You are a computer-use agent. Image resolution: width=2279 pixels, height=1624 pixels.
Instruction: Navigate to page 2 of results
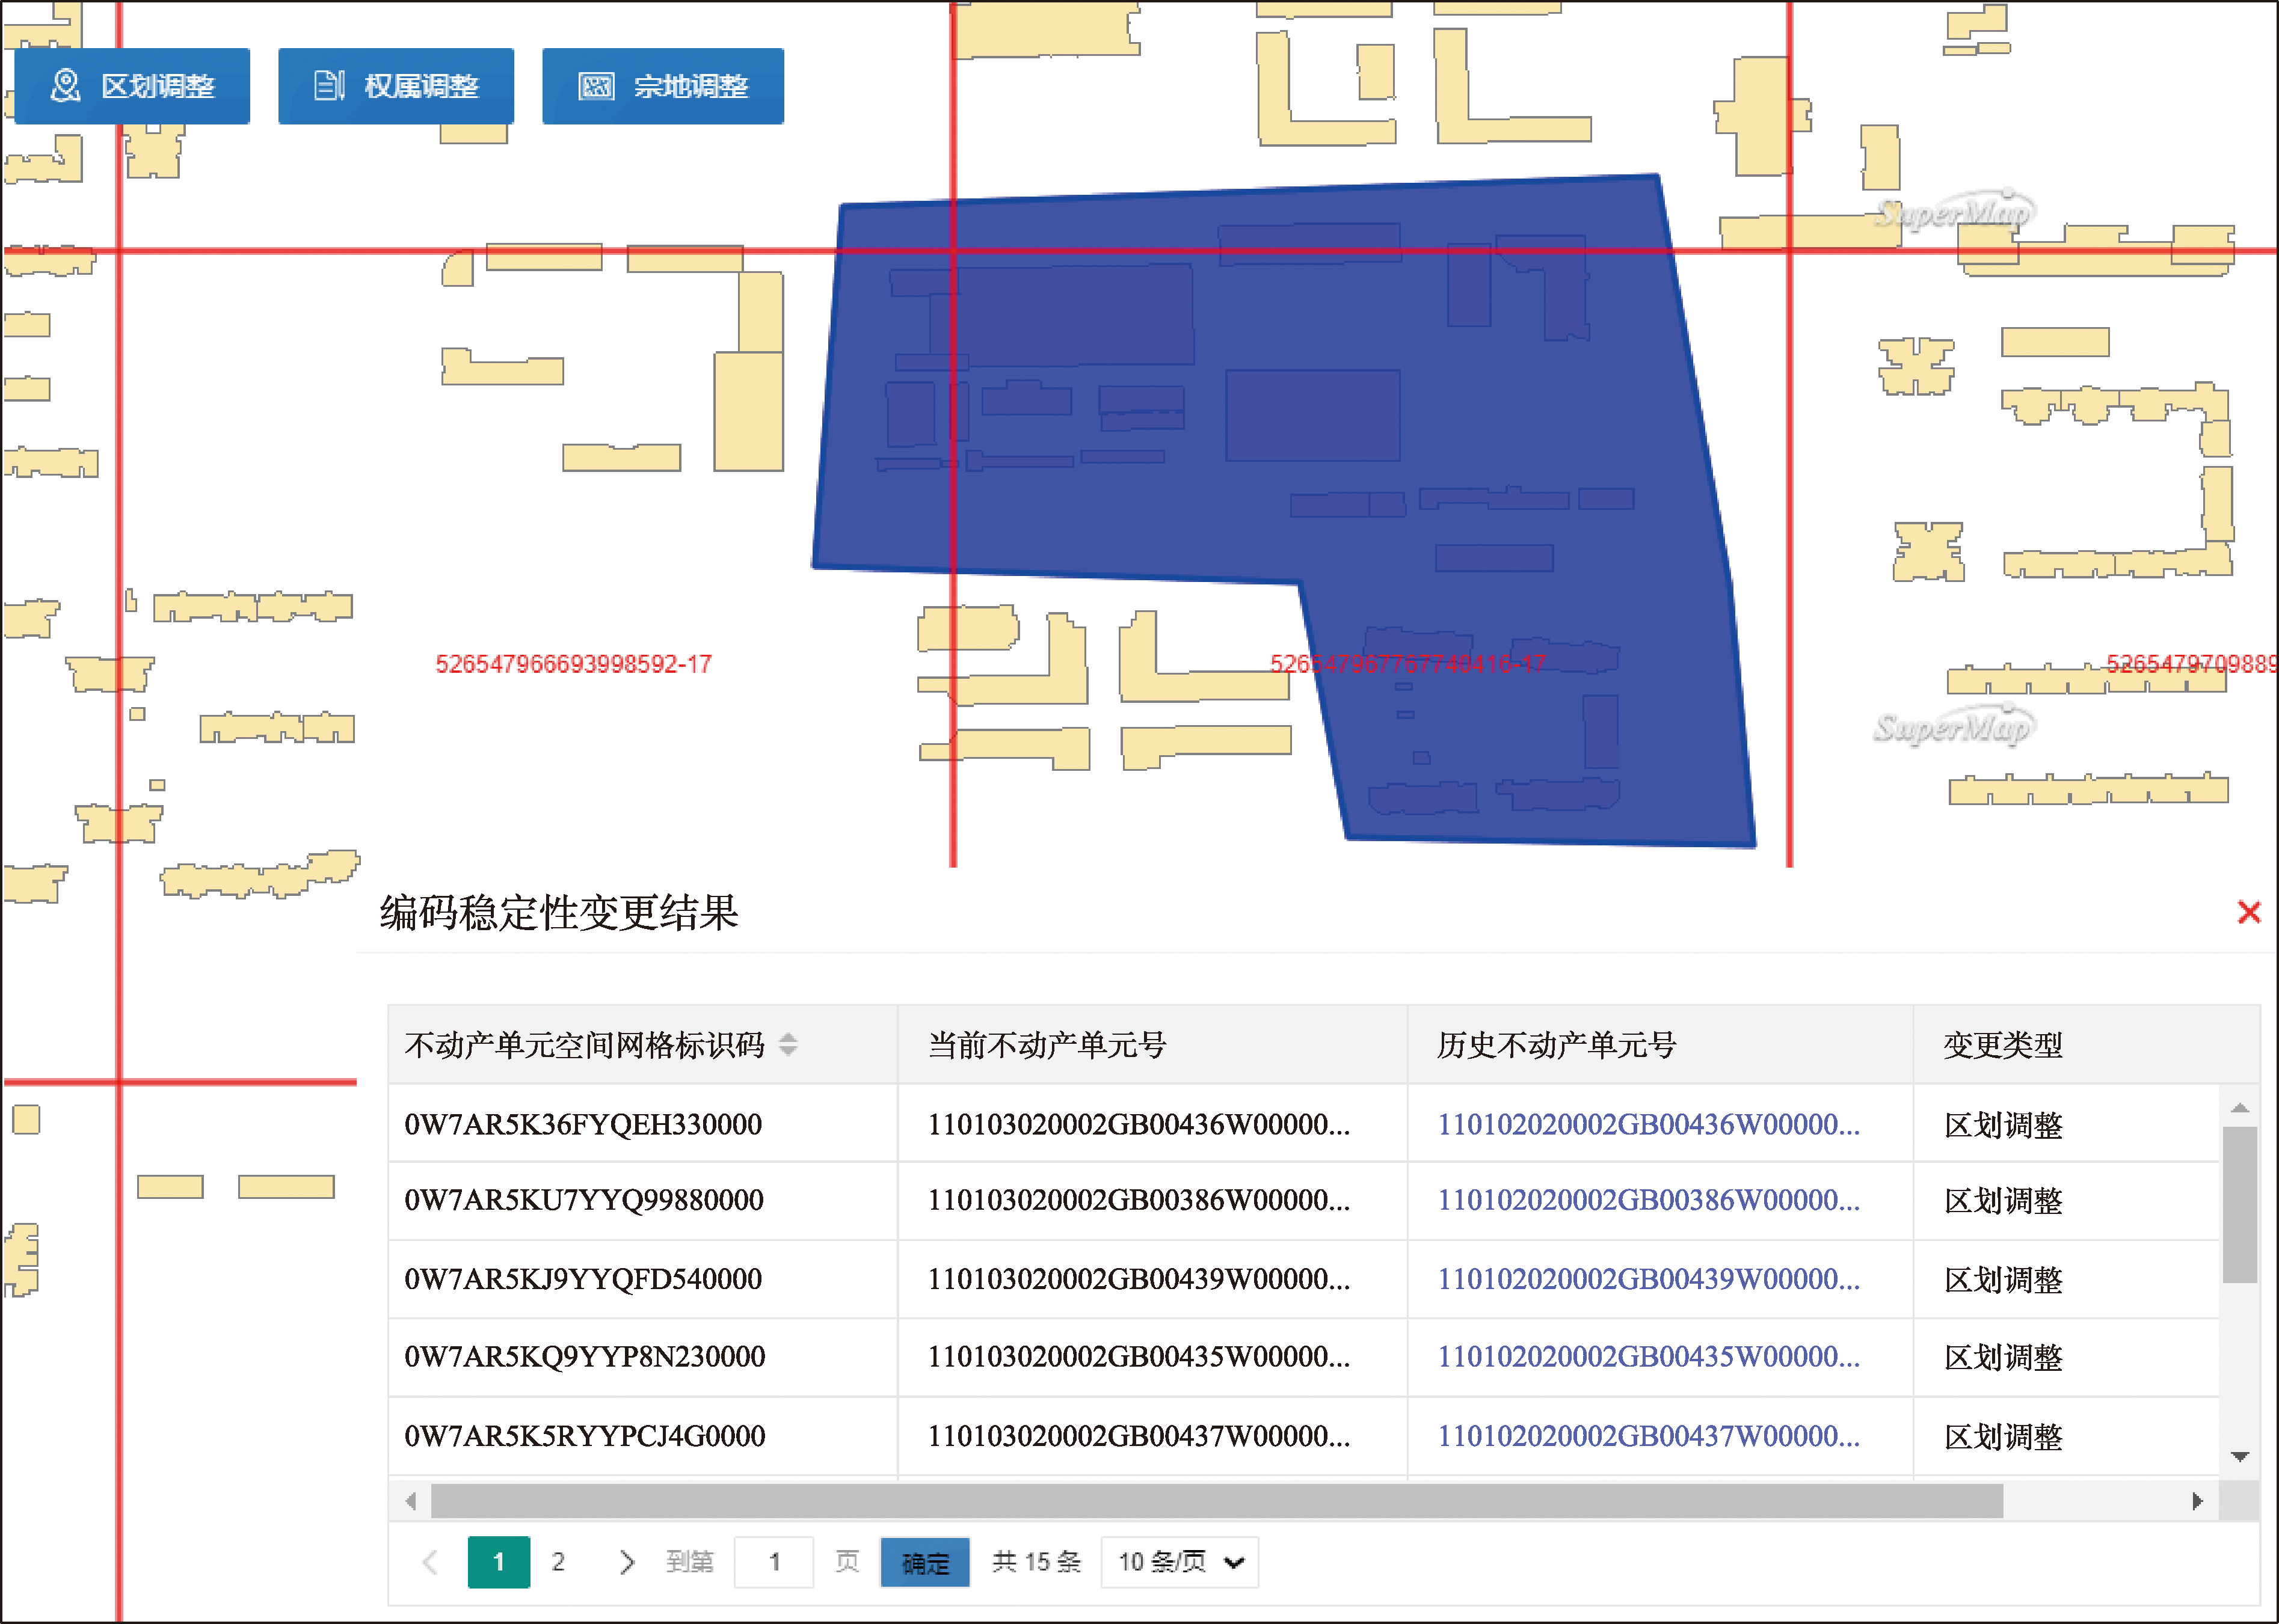[x=558, y=1561]
